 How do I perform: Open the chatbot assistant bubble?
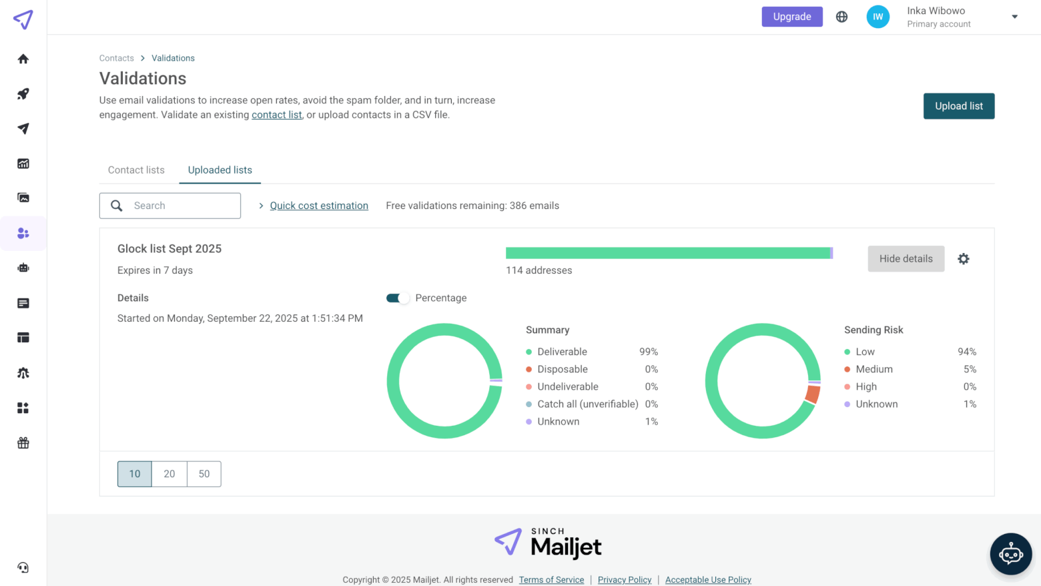point(1010,553)
